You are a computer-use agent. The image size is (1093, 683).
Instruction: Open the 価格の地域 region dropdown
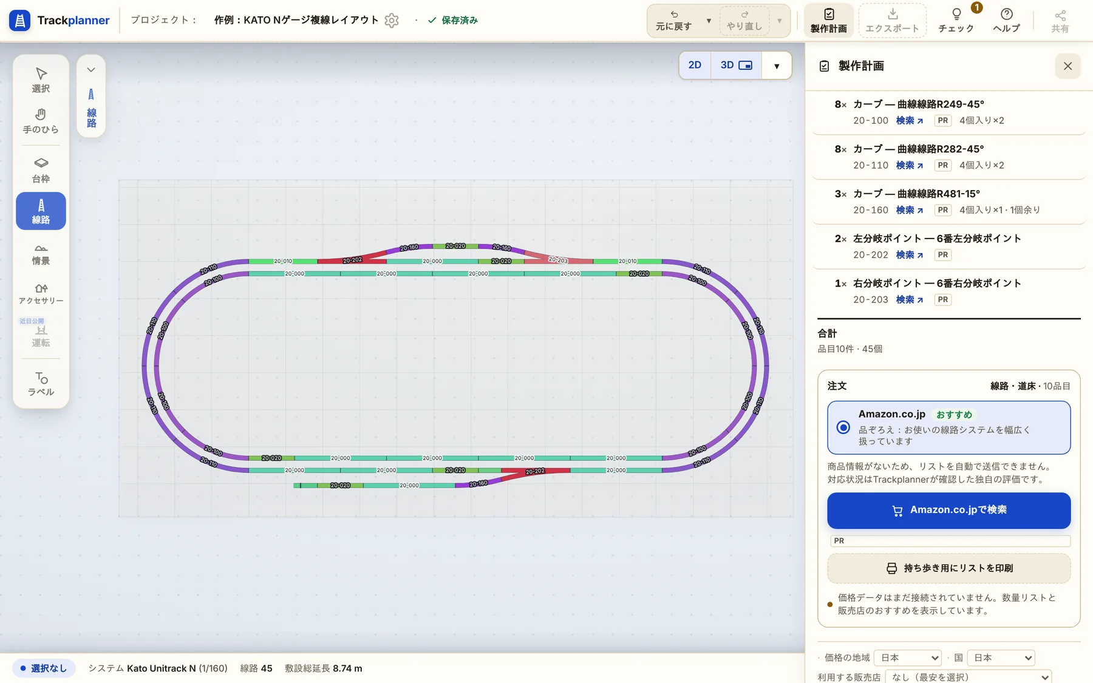907,658
